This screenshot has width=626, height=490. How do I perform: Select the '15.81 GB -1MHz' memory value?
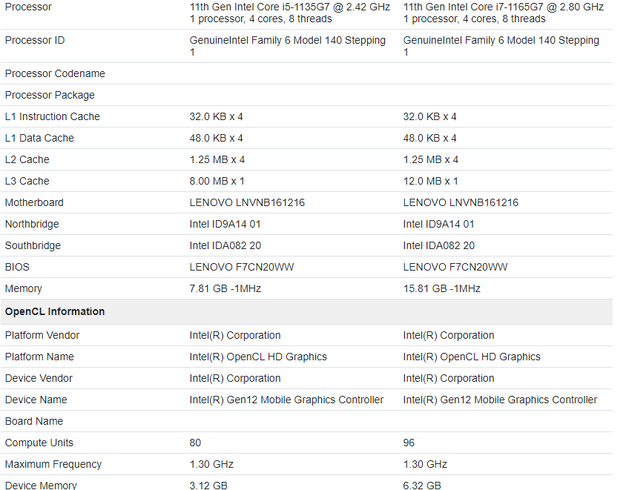pos(441,289)
